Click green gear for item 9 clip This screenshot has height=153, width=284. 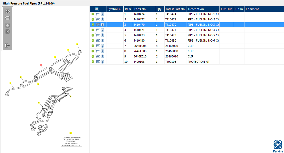tap(93, 56)
